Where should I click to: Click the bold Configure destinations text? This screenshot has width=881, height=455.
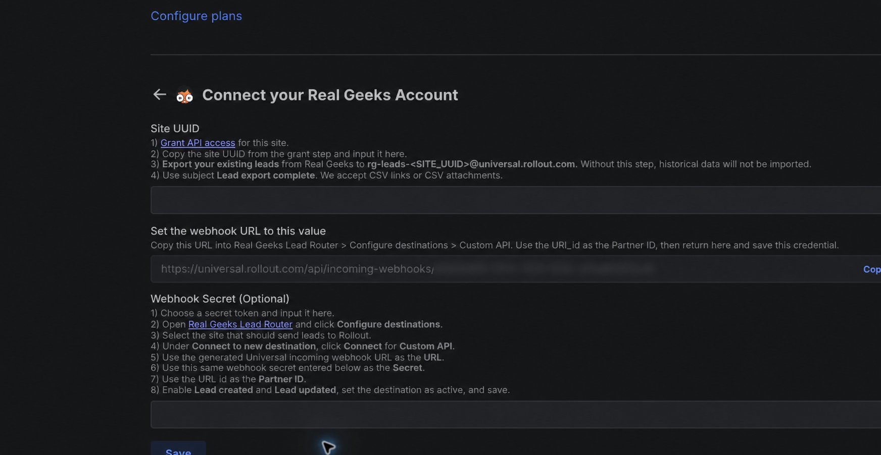tap(388, 324)
